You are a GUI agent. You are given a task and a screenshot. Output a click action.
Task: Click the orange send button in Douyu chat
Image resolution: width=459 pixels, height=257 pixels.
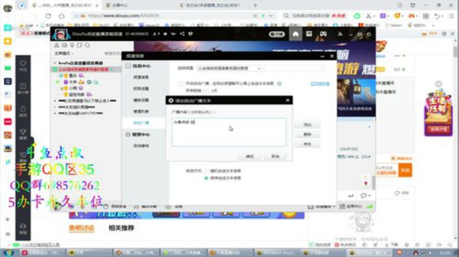405,170
